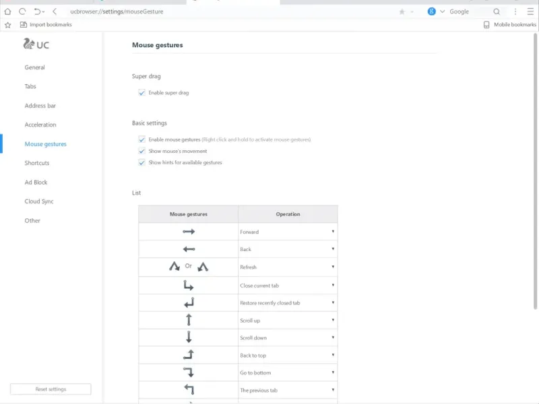Screen dimensions: 539x404
Task: Click the magnifier search icon
Action: pos(497,11)
